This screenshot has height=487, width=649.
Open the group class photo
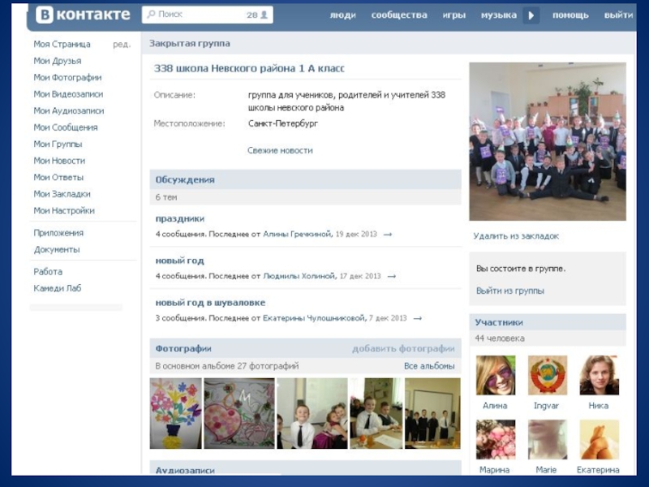548,141
